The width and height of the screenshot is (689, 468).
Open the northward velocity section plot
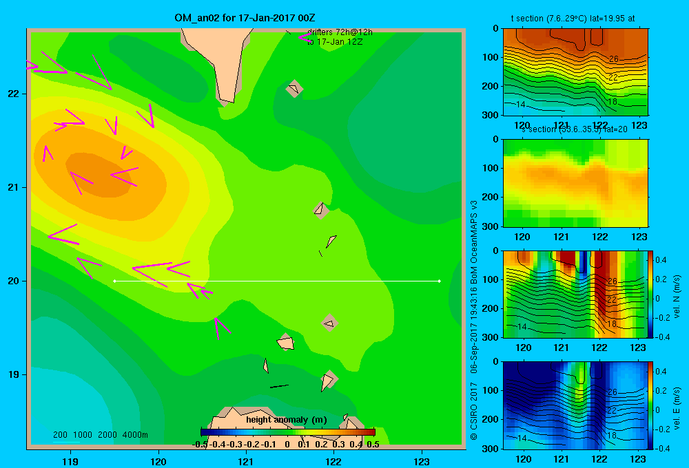coord(575,294)
